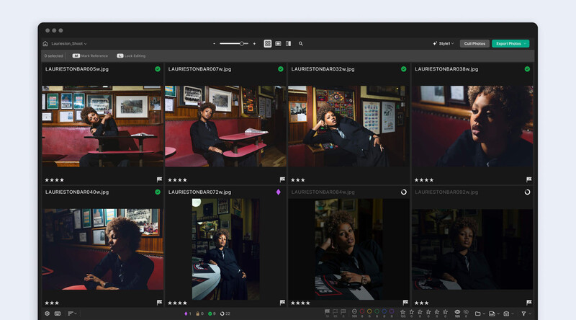This screenshot has height=320, width=576.
Task: Filter by flagged photos
Action: pos(328,313)
